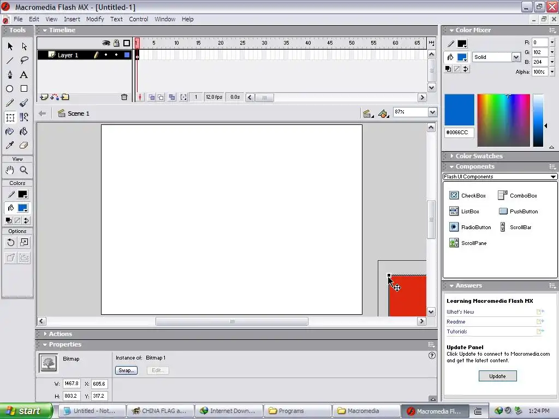
Task: Activate the Text tool
Action: pos(24,74)
